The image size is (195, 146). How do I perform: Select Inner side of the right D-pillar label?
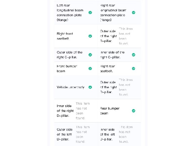tap(65, 111)
